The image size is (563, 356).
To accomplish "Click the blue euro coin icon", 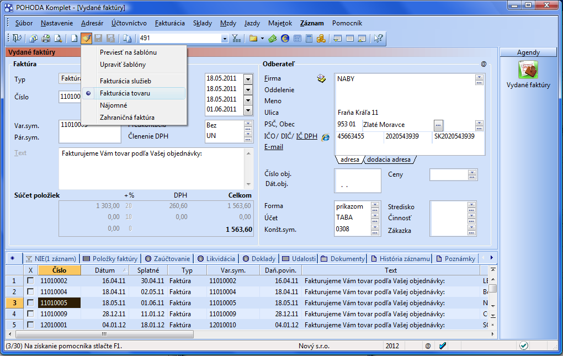I will [285, 38].
